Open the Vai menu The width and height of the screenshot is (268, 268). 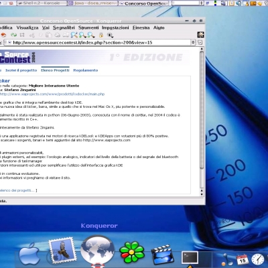[46, 27]
